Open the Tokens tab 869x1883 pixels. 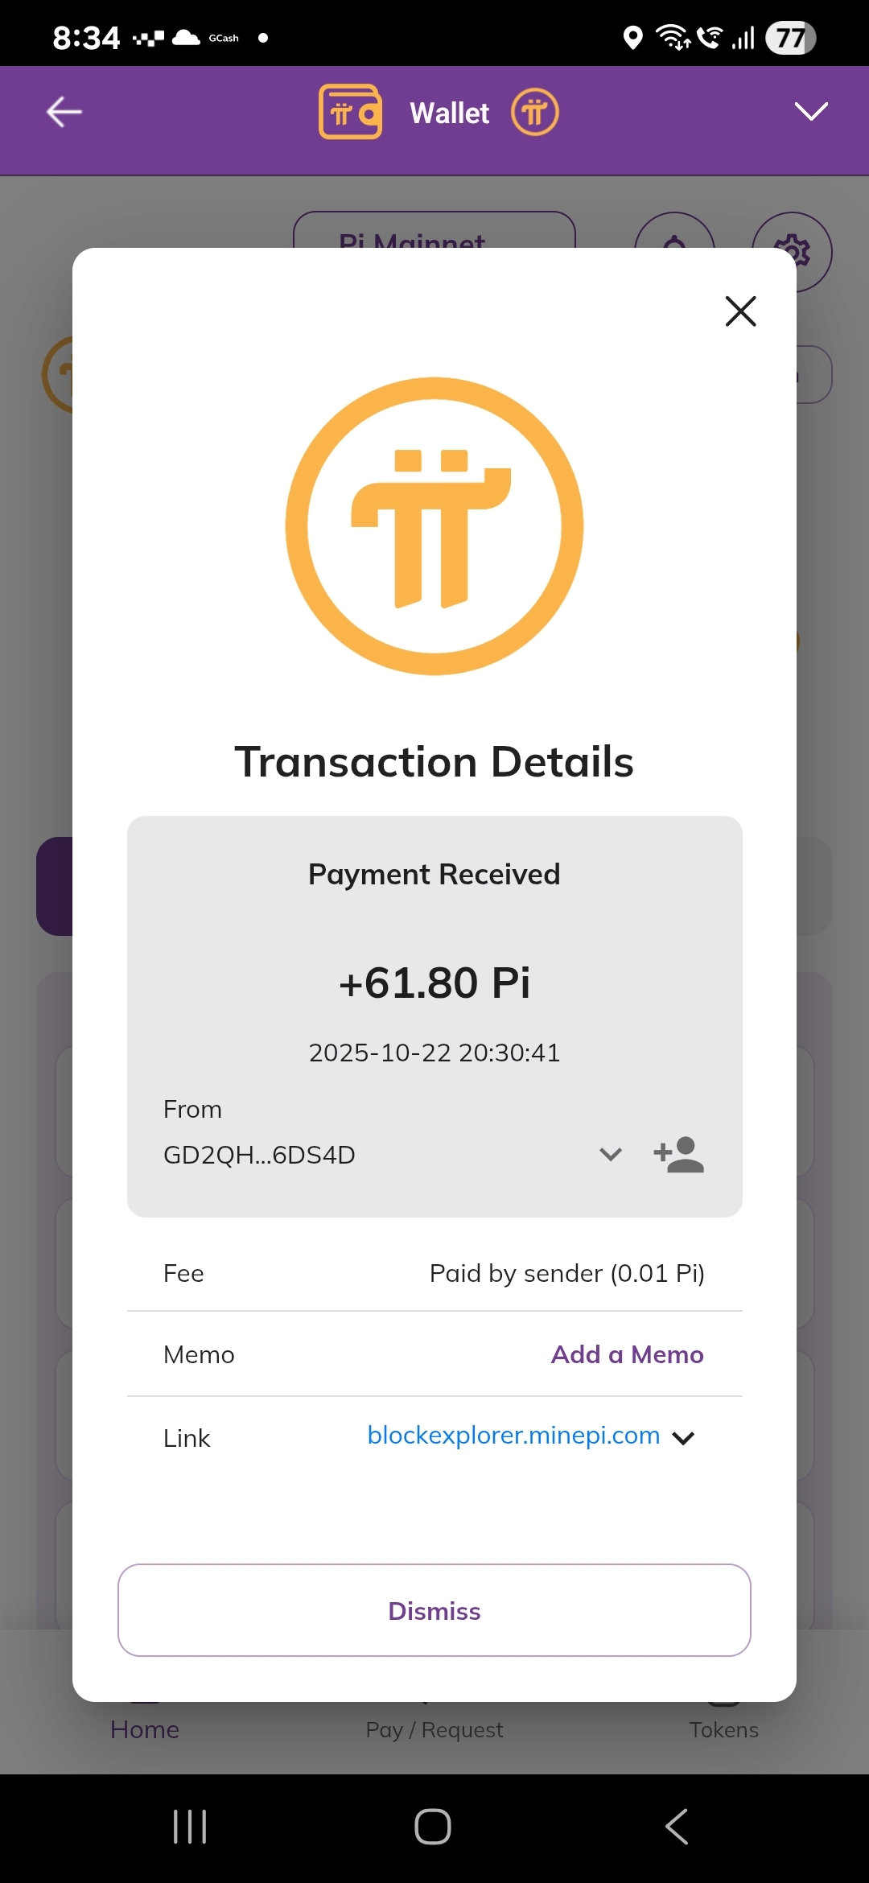click(723, 1728)
